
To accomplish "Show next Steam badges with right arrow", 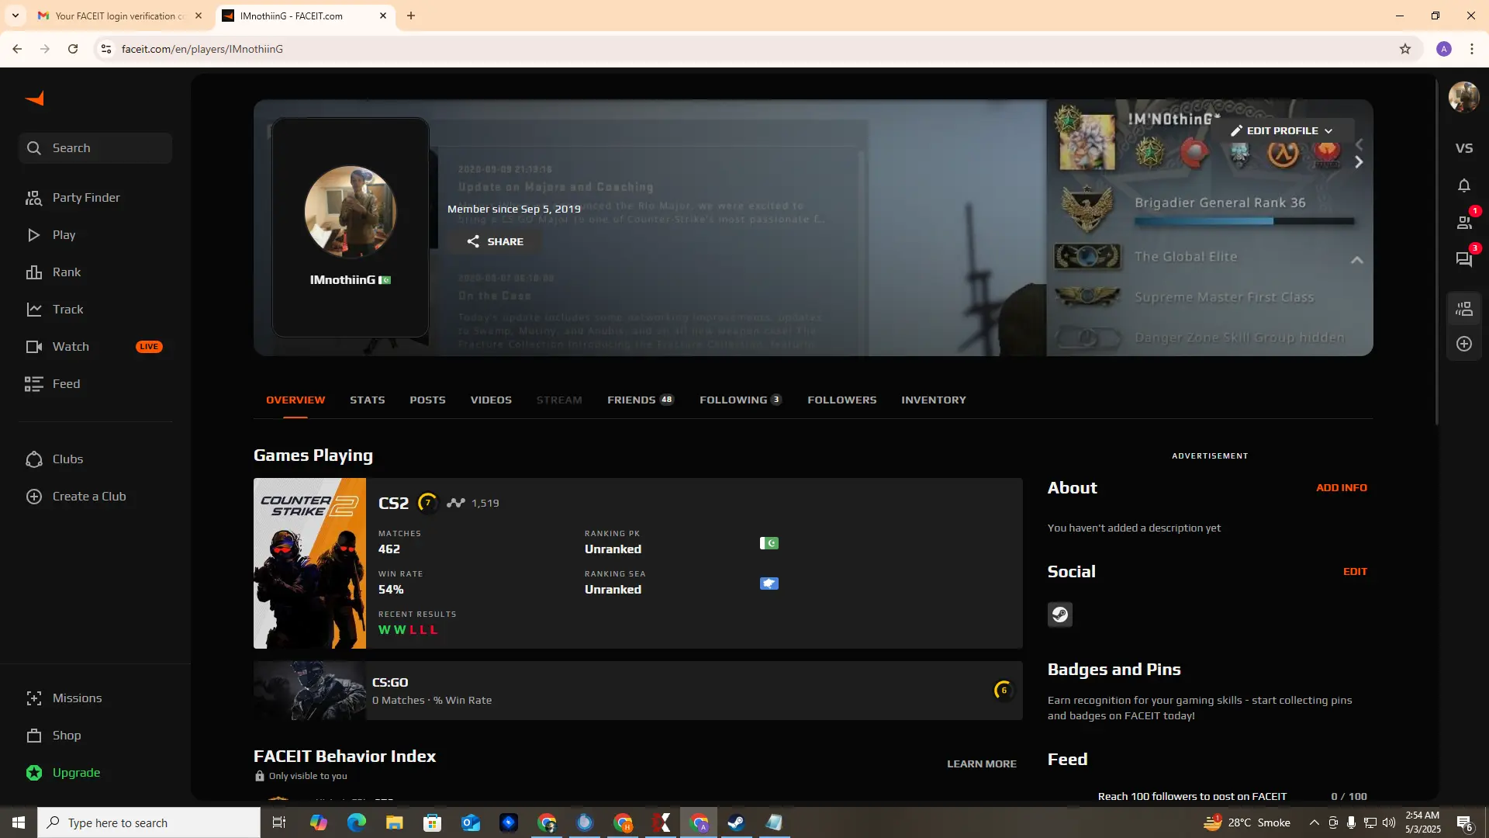I will click(x=1358, y=162).
